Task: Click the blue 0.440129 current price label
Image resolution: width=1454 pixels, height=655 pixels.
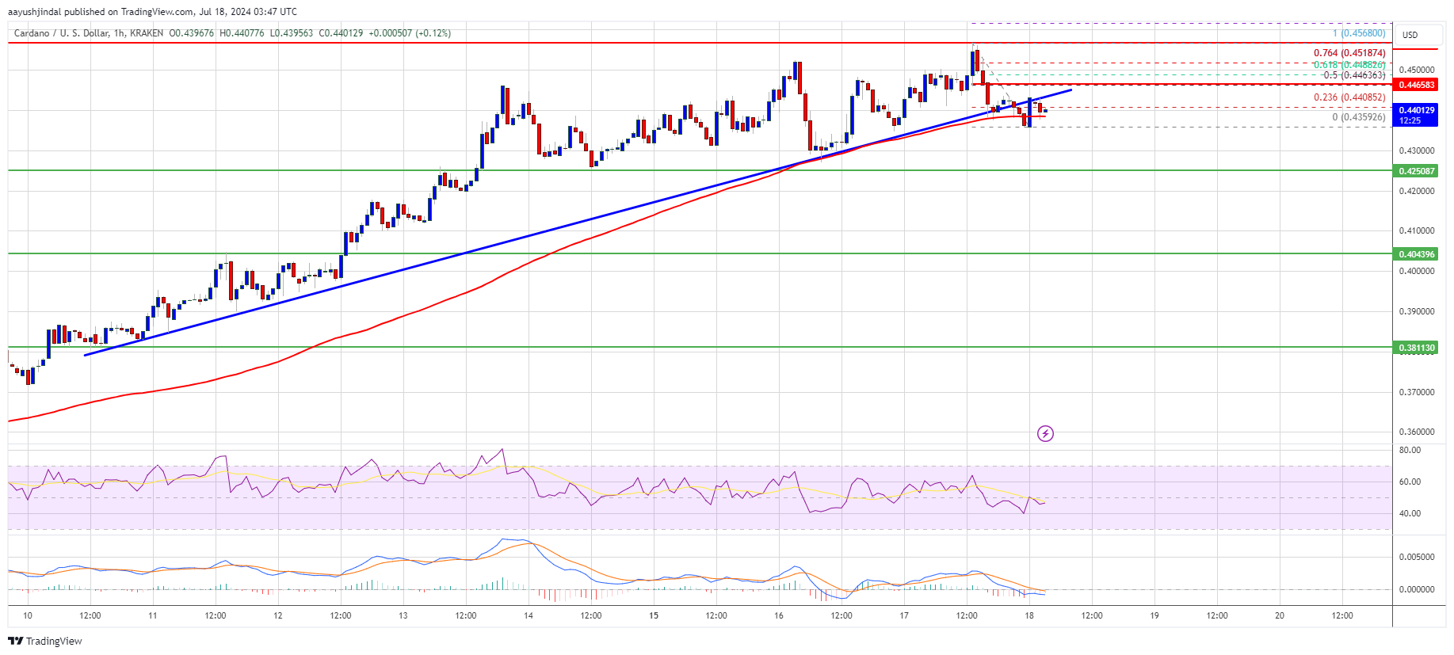Action: click(1416, 111)
